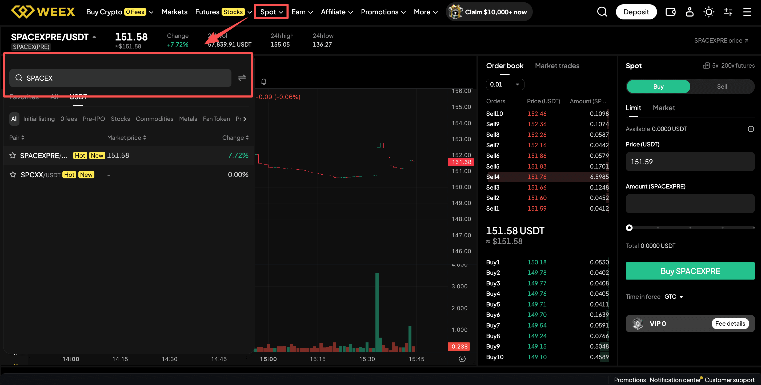
Task: Sort list by Change column arrows
Action: pos(247,137)
